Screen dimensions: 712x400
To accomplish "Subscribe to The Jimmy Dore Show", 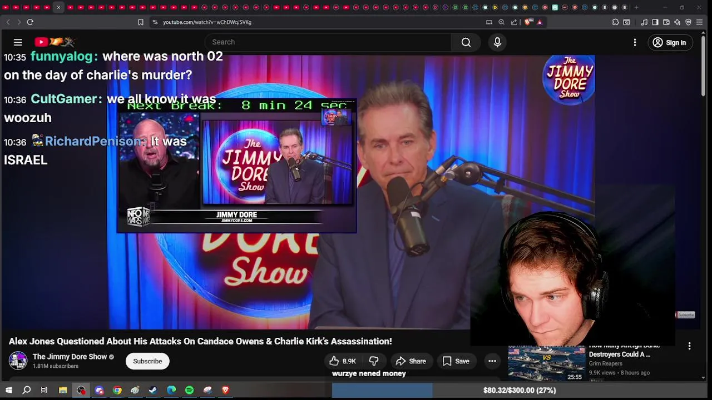I will tap(147, 361).
